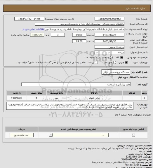This screenshot has height=168, width=153.
Task: Open اطلاعات تماس خریدار link
Action: pos(34,29)
